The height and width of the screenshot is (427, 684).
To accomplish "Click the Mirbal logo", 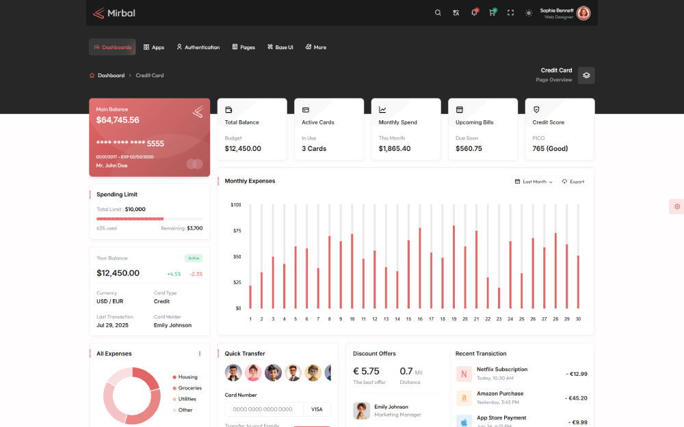I will (114, 13).
